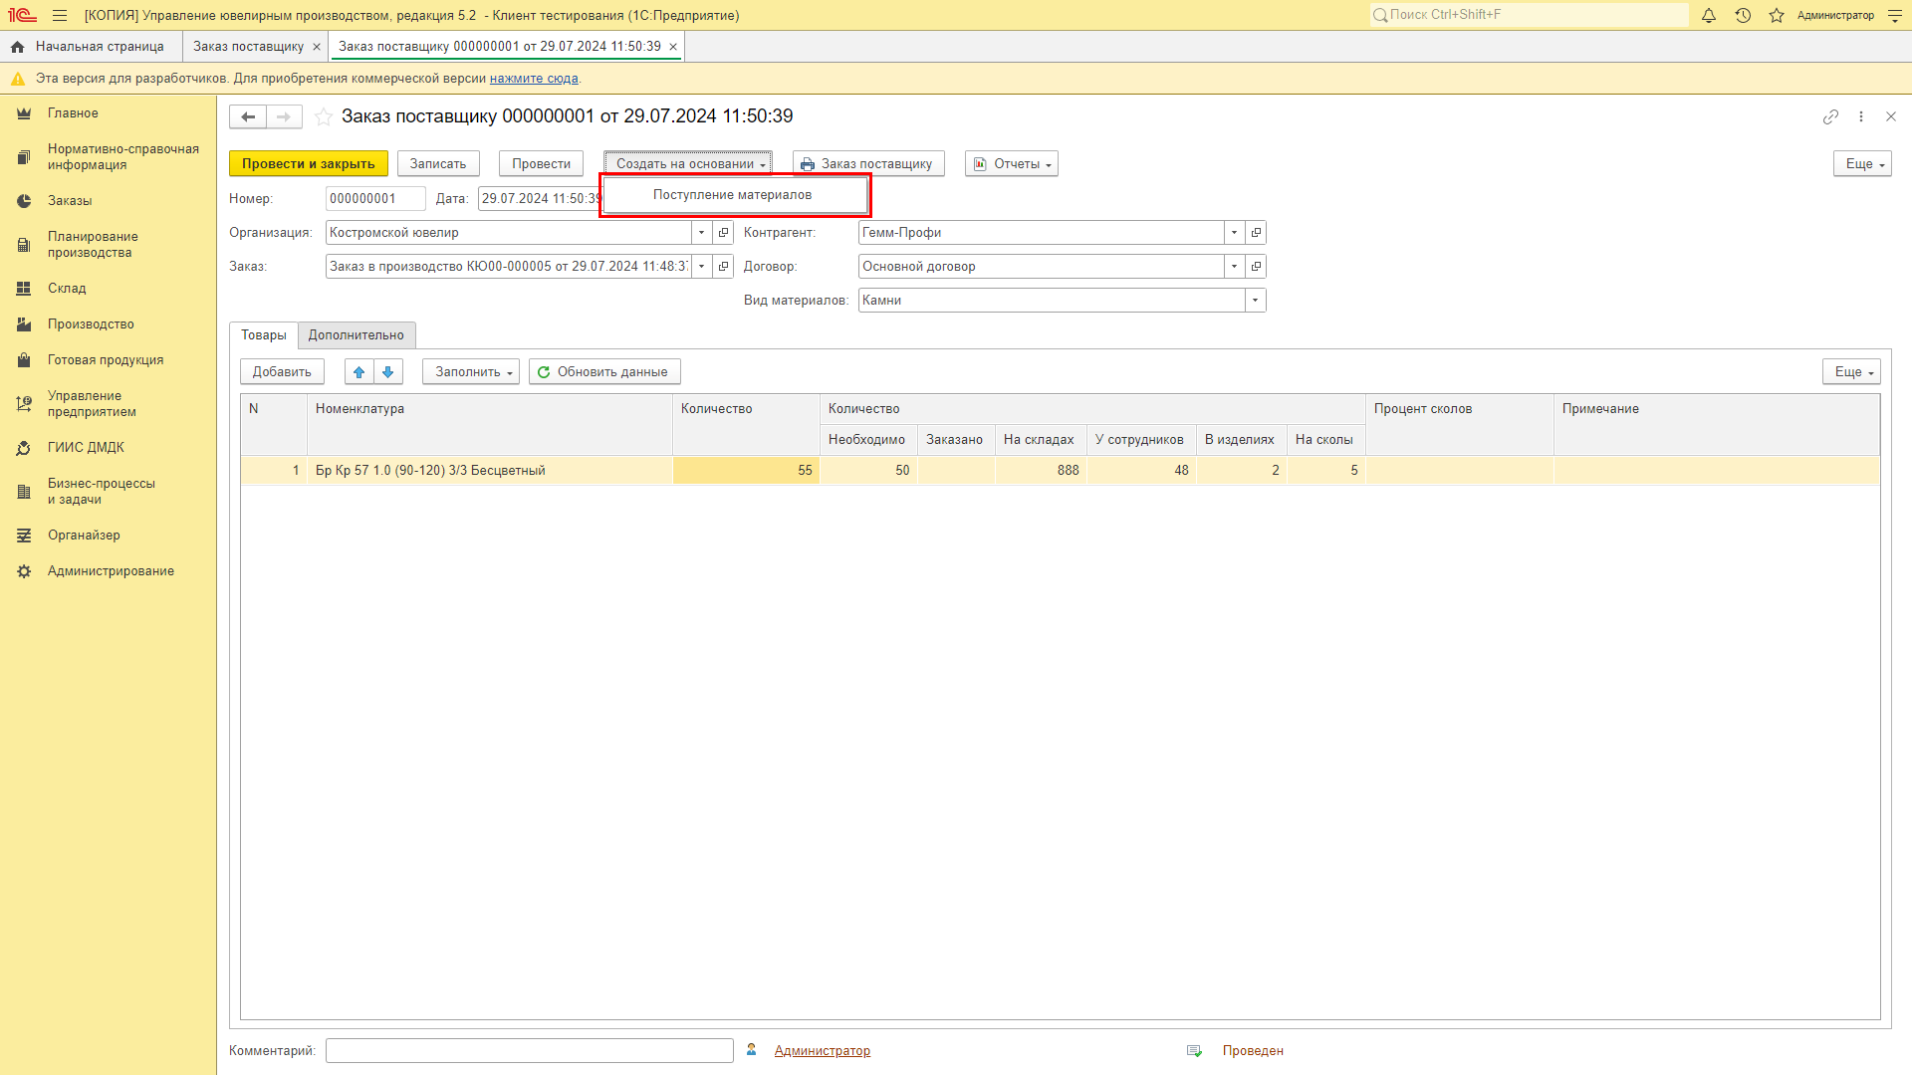This screenshot has height=1075, width=1912.
Task: Move row up with blue arrow
Action: tap(359, 371)
